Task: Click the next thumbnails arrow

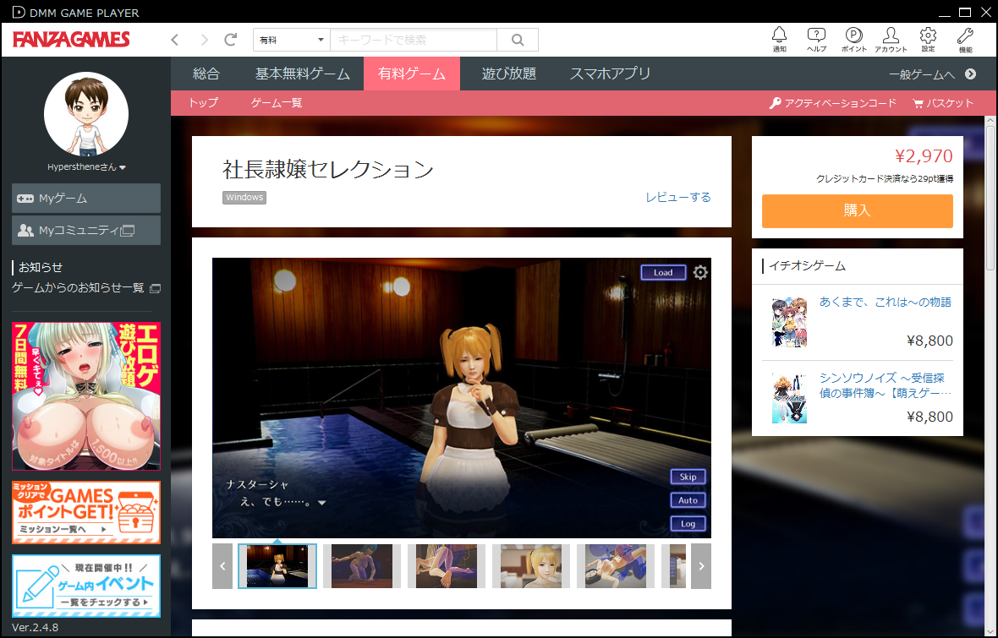Action: (701, 566)
